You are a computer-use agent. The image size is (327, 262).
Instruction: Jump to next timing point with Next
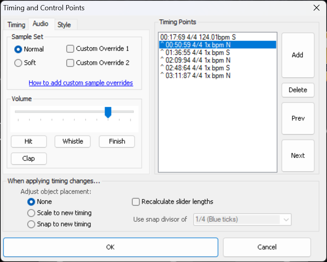(x=297, y=156)
